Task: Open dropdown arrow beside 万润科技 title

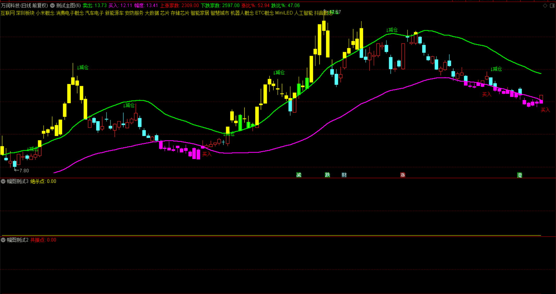Action: coord(52,5)
